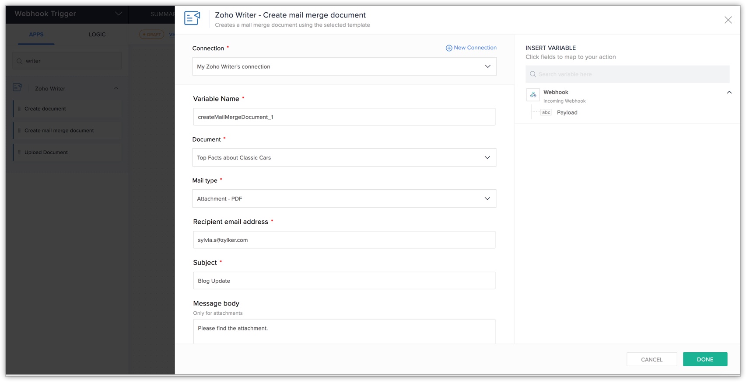Image resolution: width=746 pixels, height=382 pixels.
Task: Select the Create document action
Action: tap(67, 109)
